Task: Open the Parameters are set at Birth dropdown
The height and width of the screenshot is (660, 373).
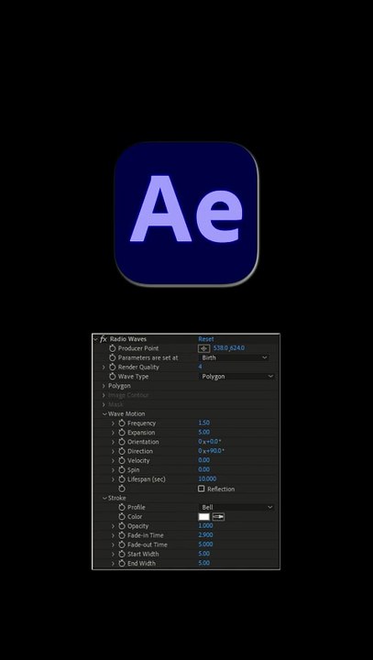Action: 234,357
